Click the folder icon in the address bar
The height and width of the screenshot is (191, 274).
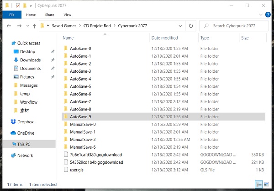pyautogui.click(x=42, y=26)
